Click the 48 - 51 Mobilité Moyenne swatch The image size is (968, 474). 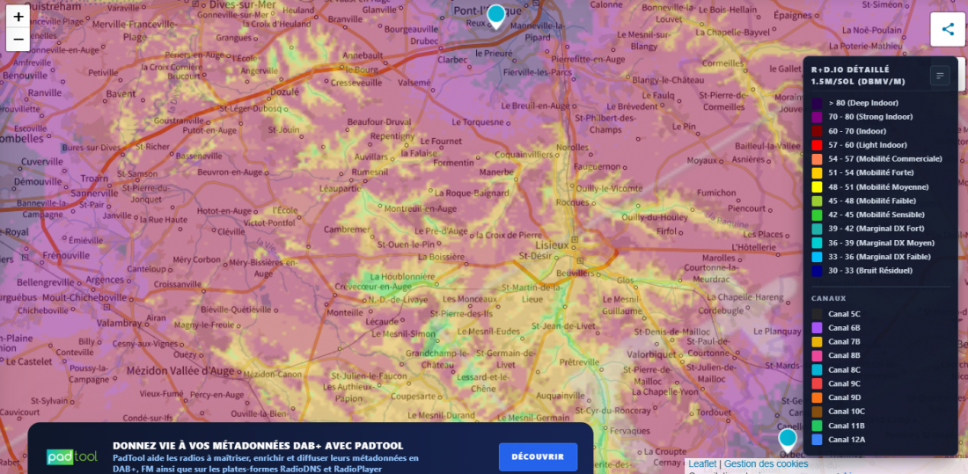817,186
